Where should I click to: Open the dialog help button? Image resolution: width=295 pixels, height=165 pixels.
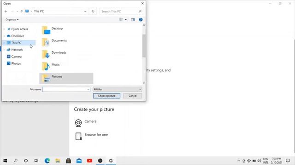coord(141,19)
